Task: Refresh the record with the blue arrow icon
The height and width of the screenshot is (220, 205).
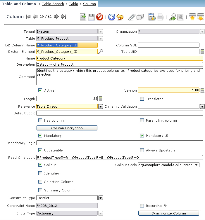Action: click(111, 17)
